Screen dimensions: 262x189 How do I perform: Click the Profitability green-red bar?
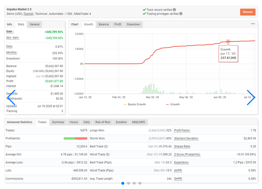click(x=75, y=138)
